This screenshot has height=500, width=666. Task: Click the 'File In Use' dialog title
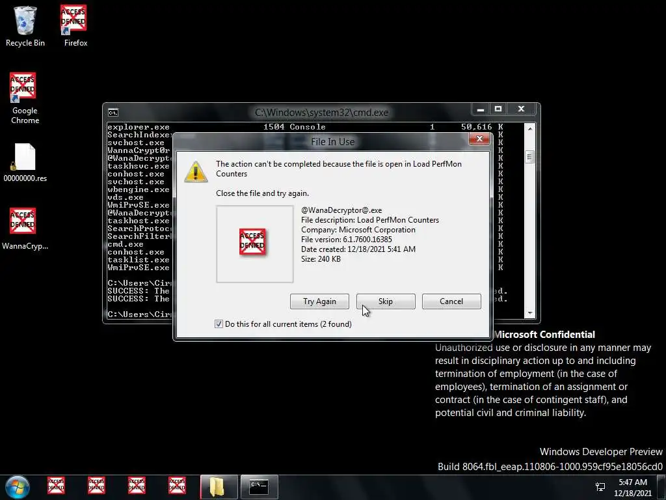tap(332, 142)
